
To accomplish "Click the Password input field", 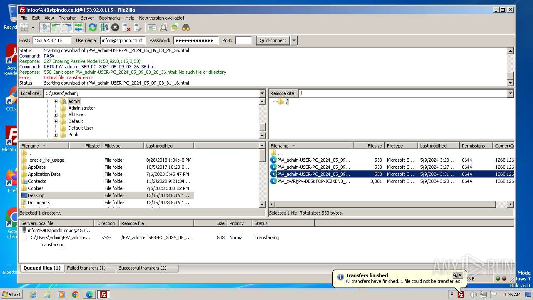I will pyautogui.click(x=196, y=40).
